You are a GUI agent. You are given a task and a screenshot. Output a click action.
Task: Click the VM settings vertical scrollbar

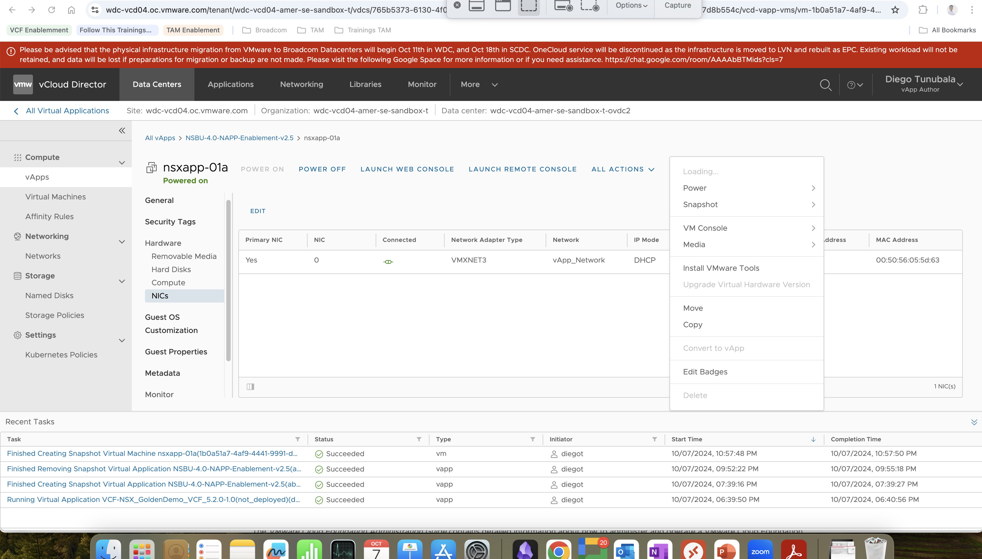228,280
